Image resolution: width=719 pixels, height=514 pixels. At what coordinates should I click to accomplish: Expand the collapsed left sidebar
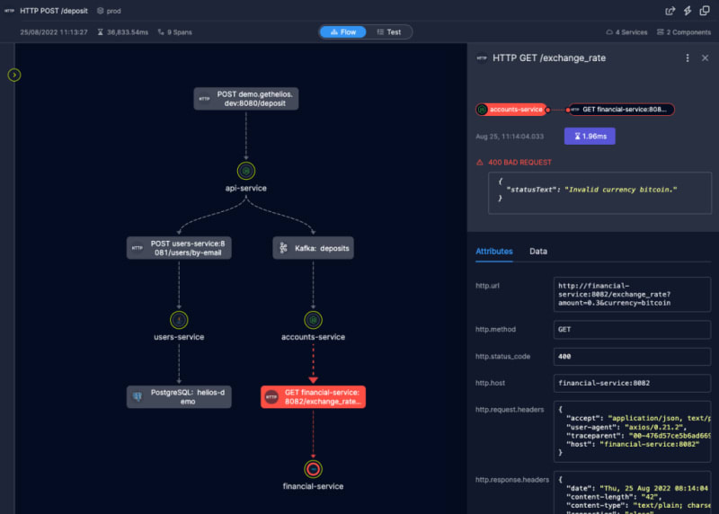[14, 75]
